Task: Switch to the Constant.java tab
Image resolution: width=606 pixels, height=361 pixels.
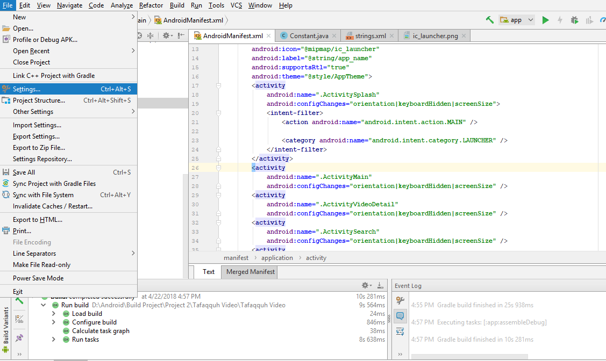Action: click(309, 36)
